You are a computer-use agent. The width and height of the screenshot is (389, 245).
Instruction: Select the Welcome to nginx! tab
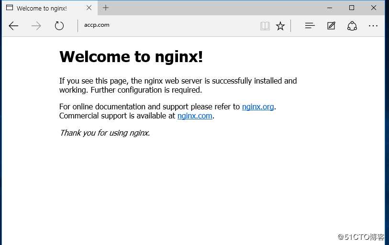click(x=50, y=8)
